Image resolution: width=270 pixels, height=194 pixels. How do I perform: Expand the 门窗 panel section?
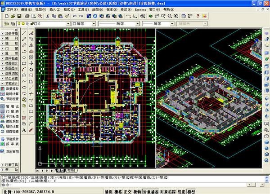(10, 48)
